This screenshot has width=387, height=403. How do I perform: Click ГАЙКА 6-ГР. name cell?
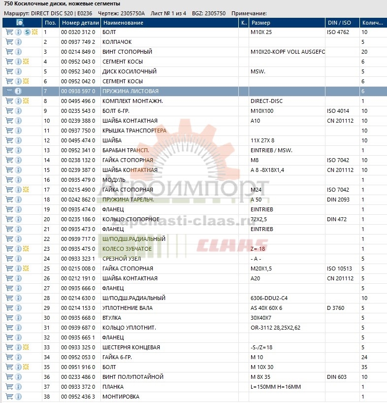(117, 357)
